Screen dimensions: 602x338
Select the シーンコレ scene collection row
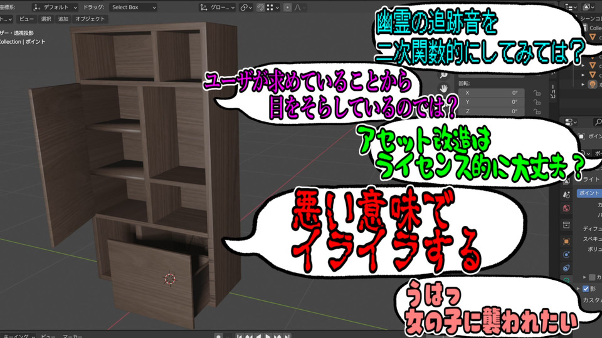(x=591, y=19)
